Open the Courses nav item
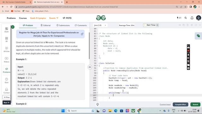202x114 pixels. coord(23,18)
